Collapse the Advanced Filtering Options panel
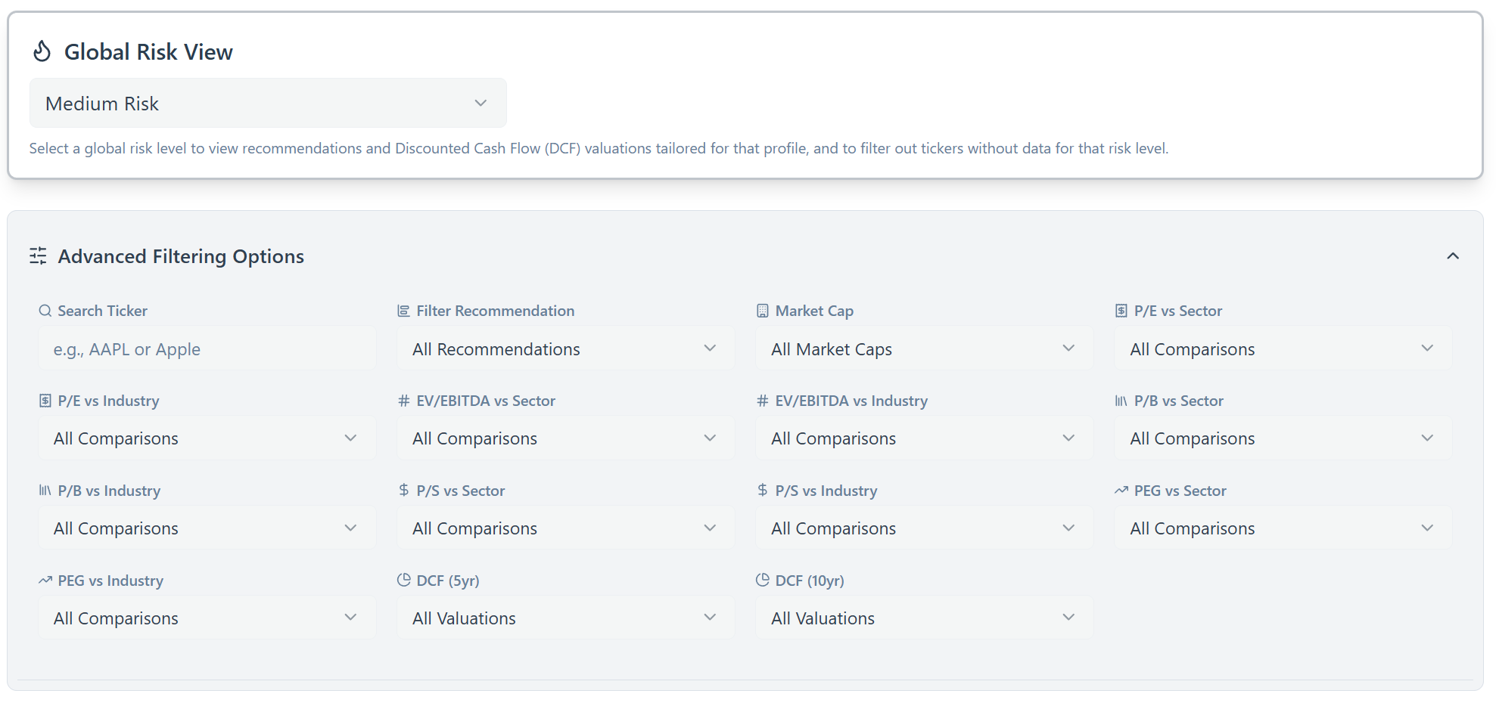The height and width of the screenshot is (703, 1496). tap(1452, 256)
